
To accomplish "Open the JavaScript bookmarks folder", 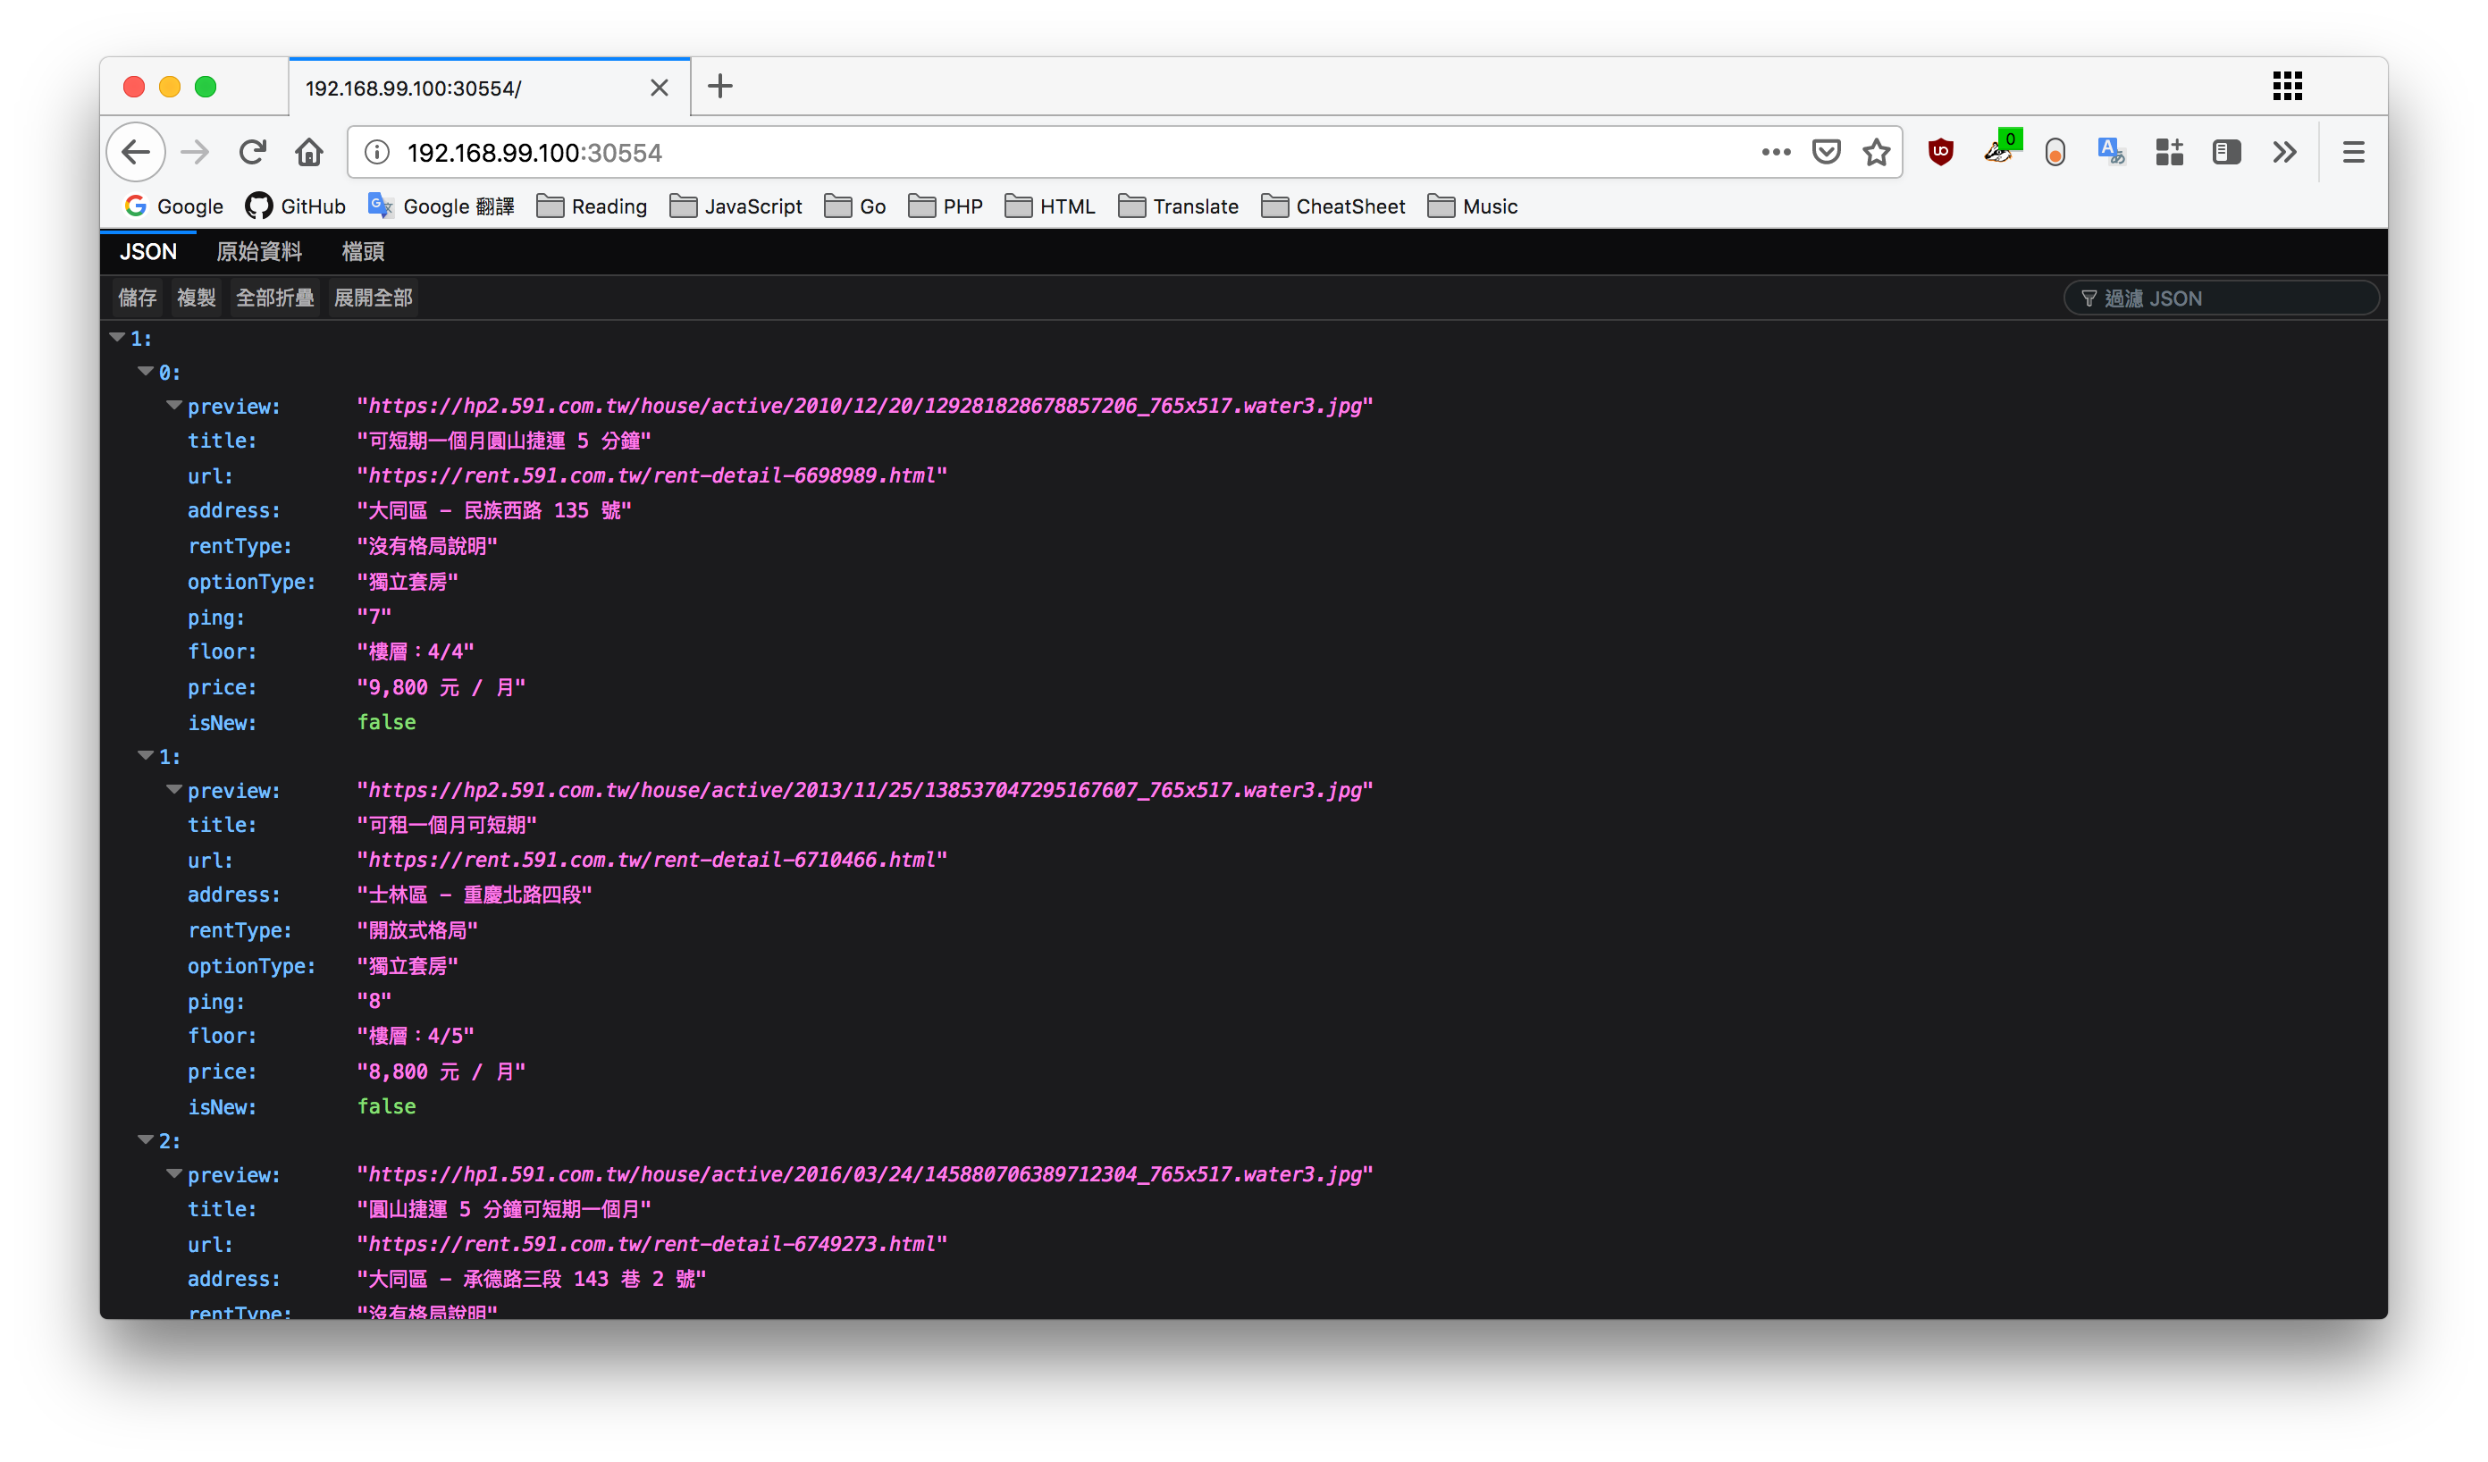I will pyautogui.click(x=735, y=206).
